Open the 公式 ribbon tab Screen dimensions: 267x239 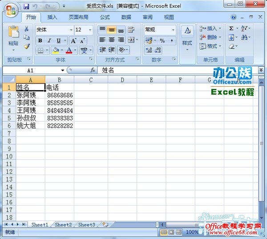coord(105,17)
